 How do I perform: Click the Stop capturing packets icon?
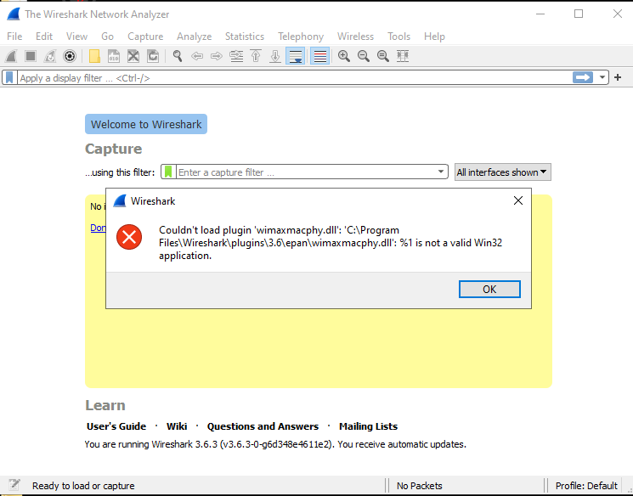31,56
